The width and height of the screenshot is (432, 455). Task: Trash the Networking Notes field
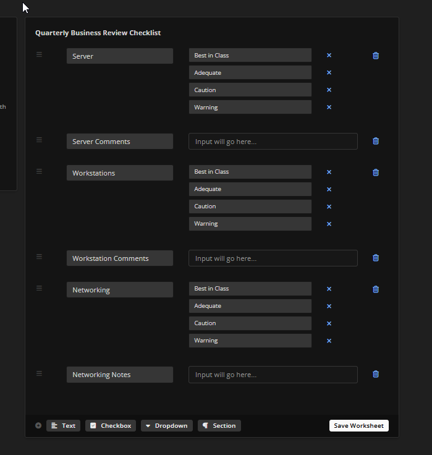pos(376,374)
